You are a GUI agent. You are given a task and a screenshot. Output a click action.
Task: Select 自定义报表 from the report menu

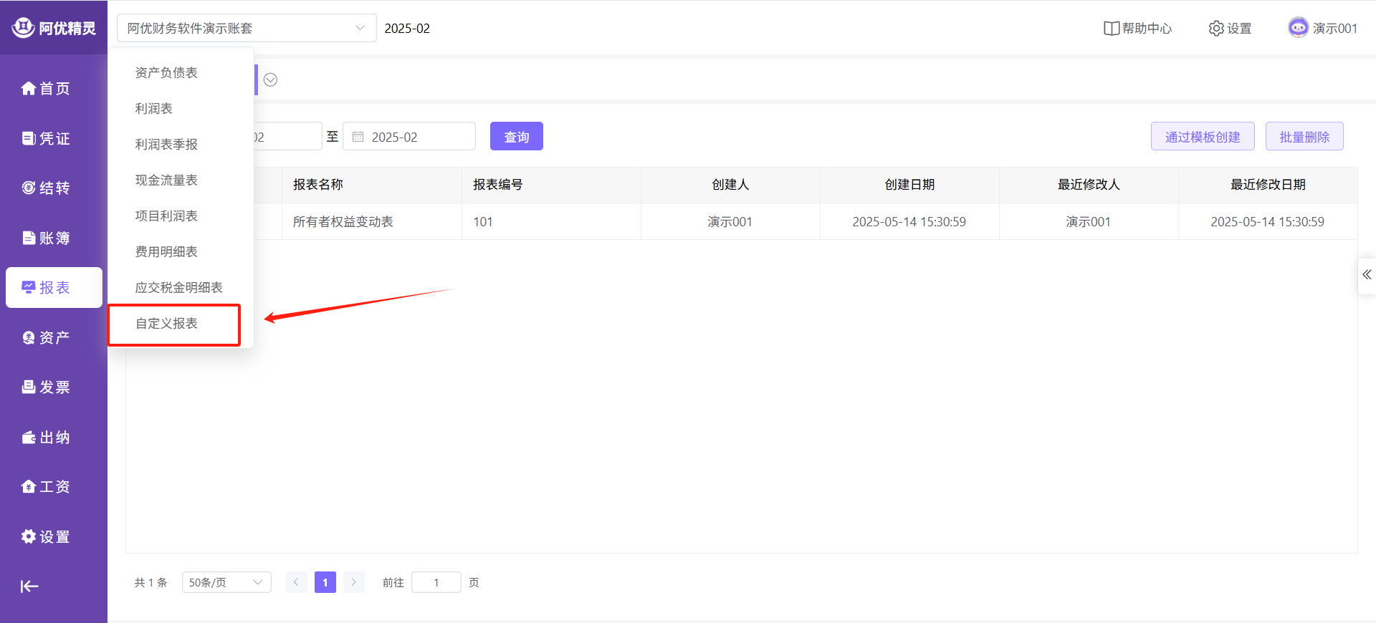[x=167, y=323]
